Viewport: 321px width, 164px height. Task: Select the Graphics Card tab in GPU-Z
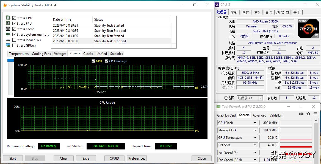click(226, 115)
